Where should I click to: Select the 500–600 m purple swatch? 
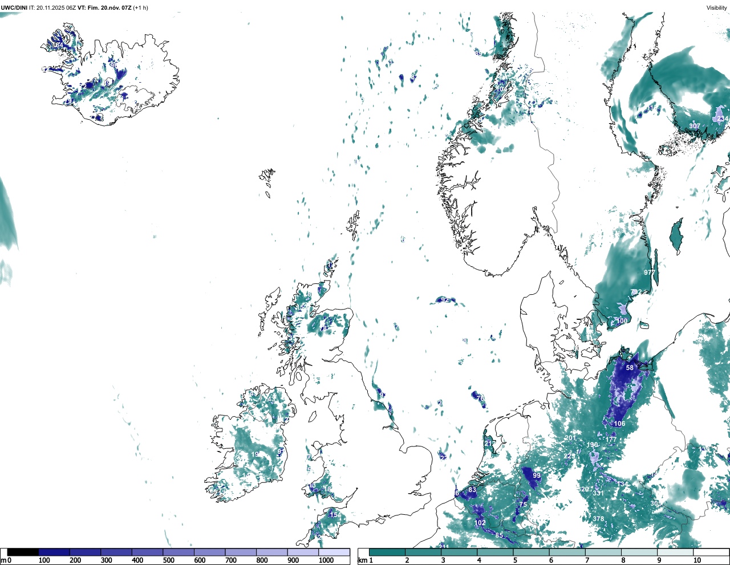click(179, 552)
